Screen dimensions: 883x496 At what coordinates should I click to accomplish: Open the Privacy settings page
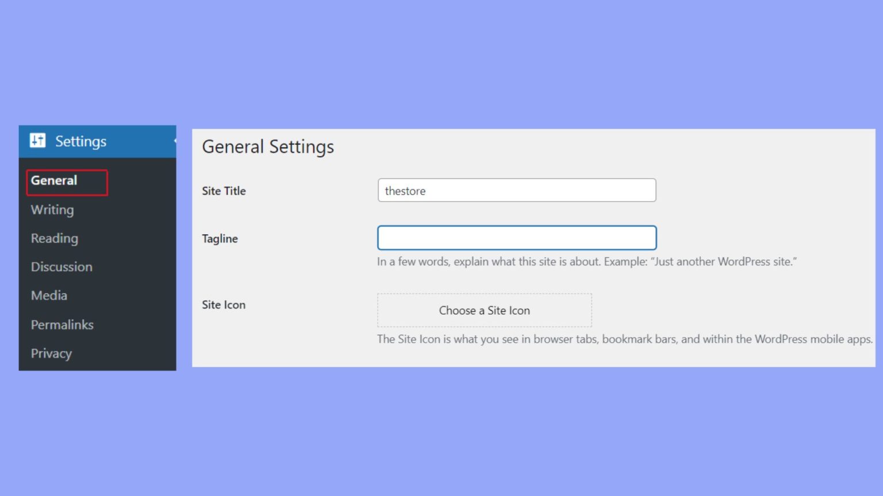[x=51, y=353]
